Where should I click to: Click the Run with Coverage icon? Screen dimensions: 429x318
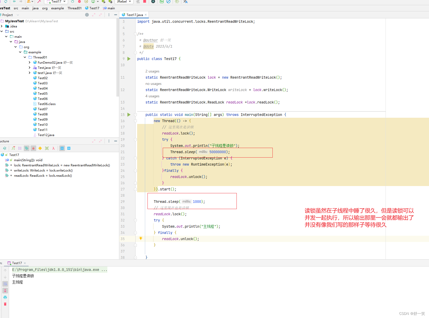[86, 2]
